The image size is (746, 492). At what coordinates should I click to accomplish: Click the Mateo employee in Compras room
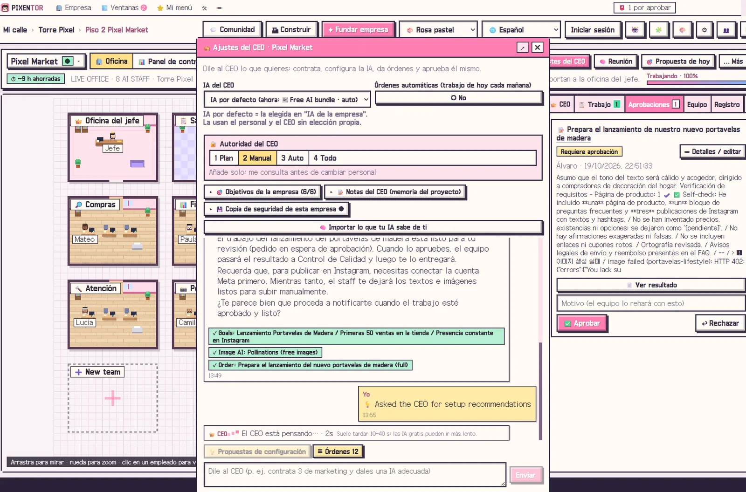tap(85, 227)
